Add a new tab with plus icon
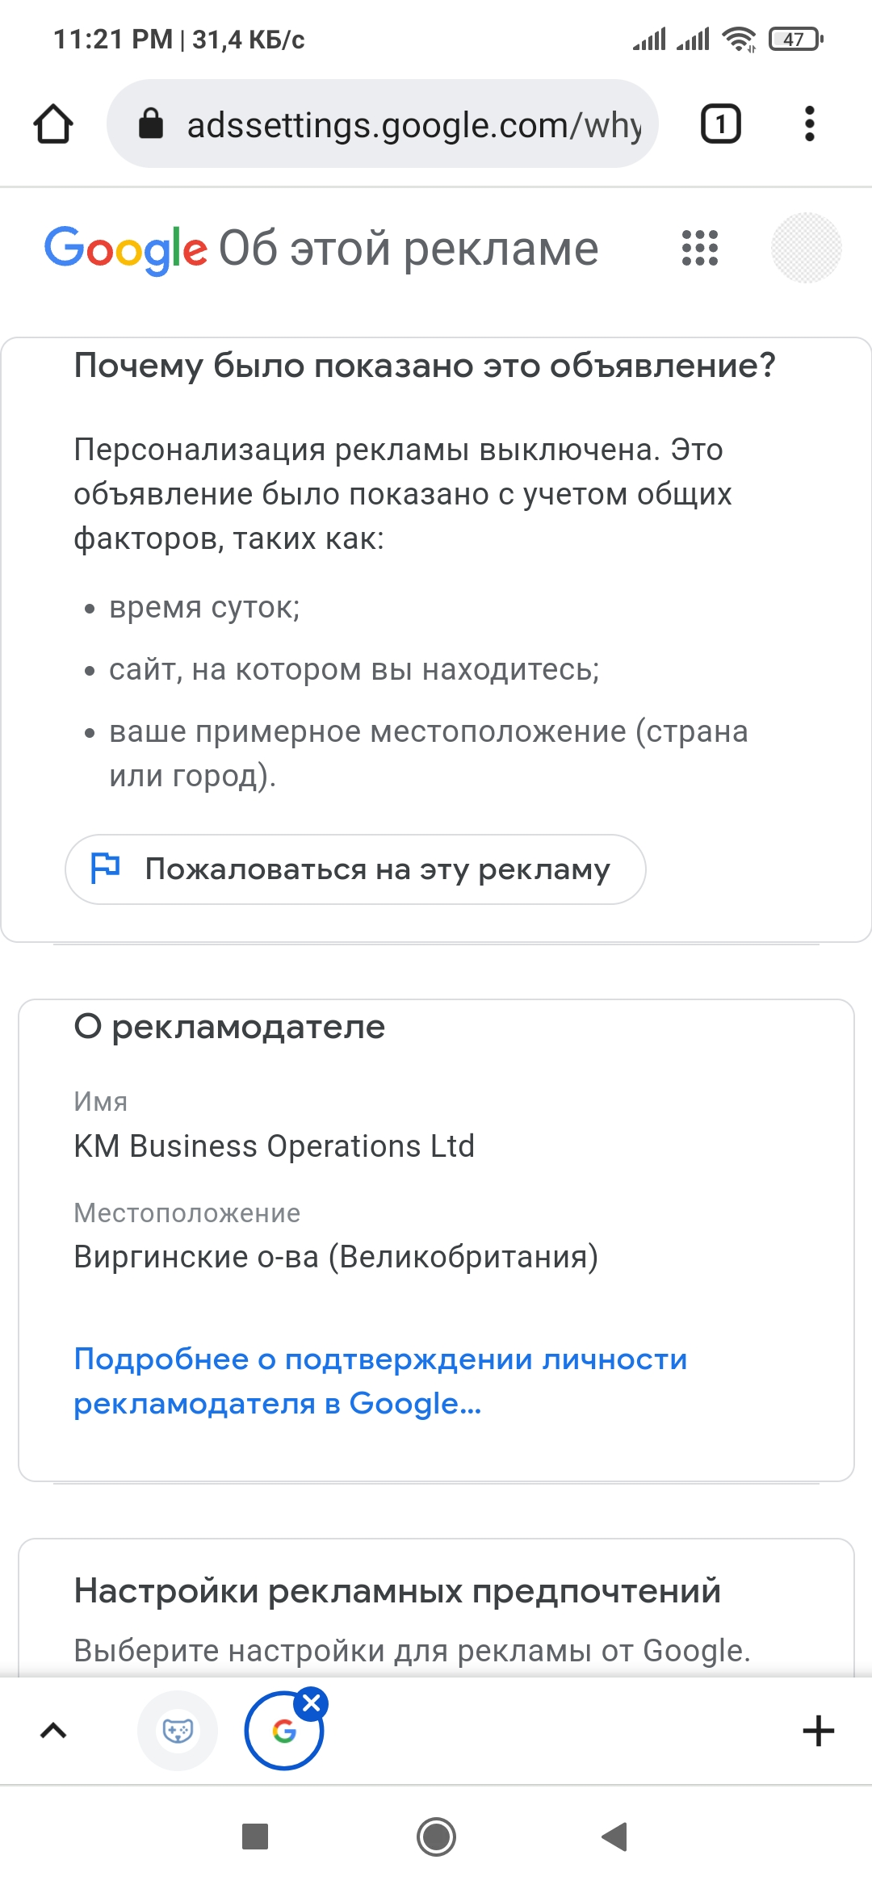 click(818, 1731)
